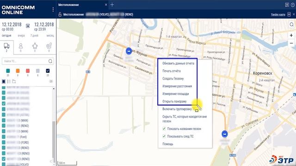This screenshot has height=166, width=296.
Task: Open the three-dot menu beside OMNICOMM ONLINE
Action: pos(53,9)
